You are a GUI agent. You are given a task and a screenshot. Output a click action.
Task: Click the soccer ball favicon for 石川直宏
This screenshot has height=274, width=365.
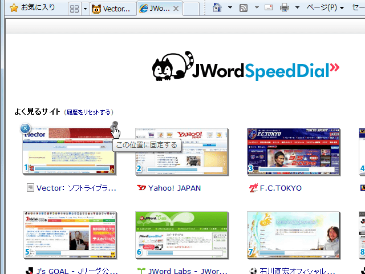(253, 271)
